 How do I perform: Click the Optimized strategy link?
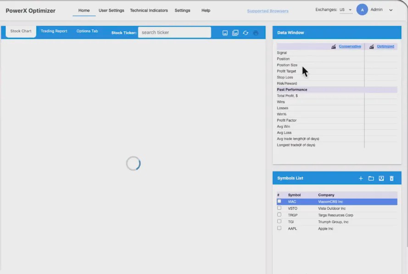386,46
